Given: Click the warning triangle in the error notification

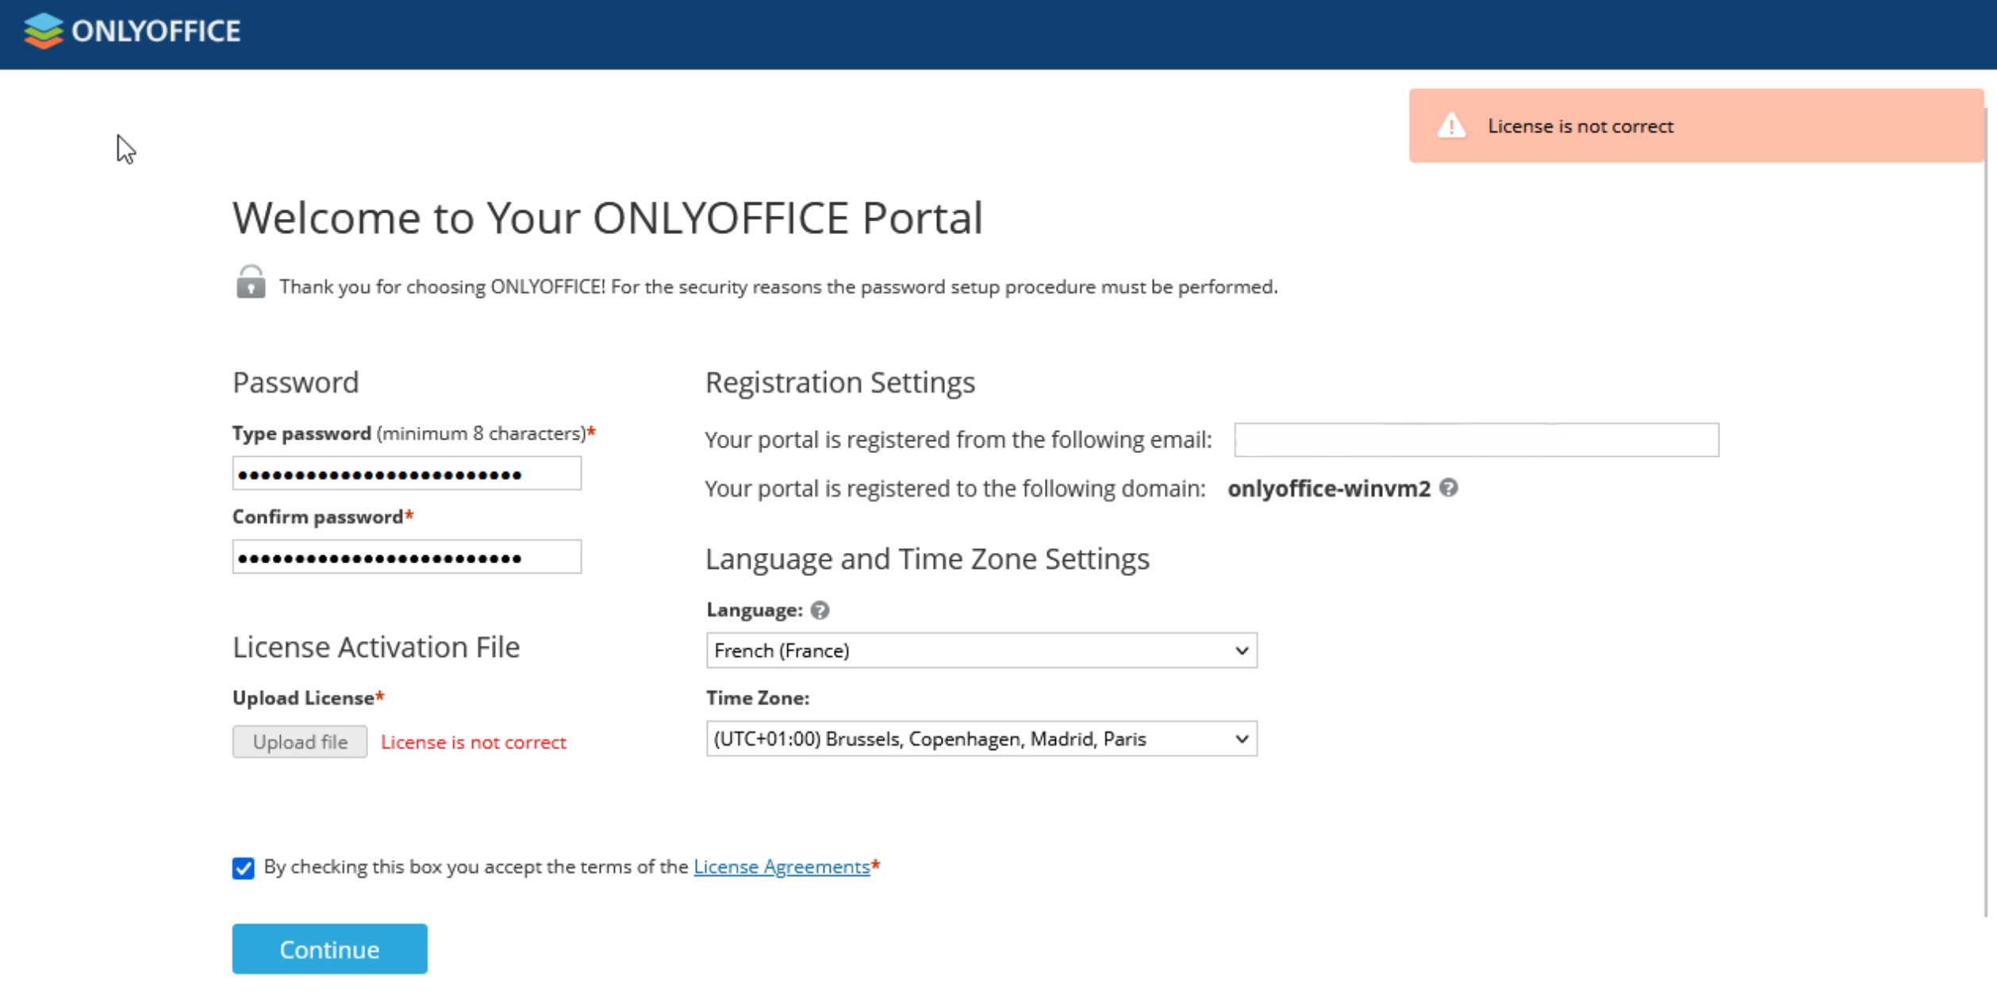Looking at the screenshot, I should point(1451,126).
